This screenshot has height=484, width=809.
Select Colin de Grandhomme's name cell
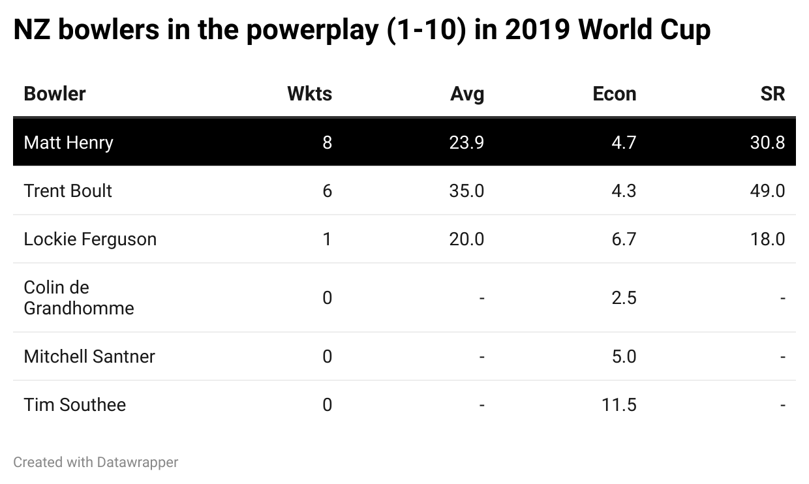(78, 297)
